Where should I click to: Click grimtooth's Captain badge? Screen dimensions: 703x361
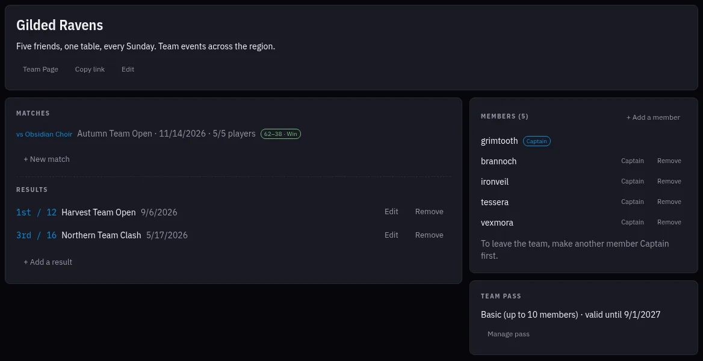(537, 141)
